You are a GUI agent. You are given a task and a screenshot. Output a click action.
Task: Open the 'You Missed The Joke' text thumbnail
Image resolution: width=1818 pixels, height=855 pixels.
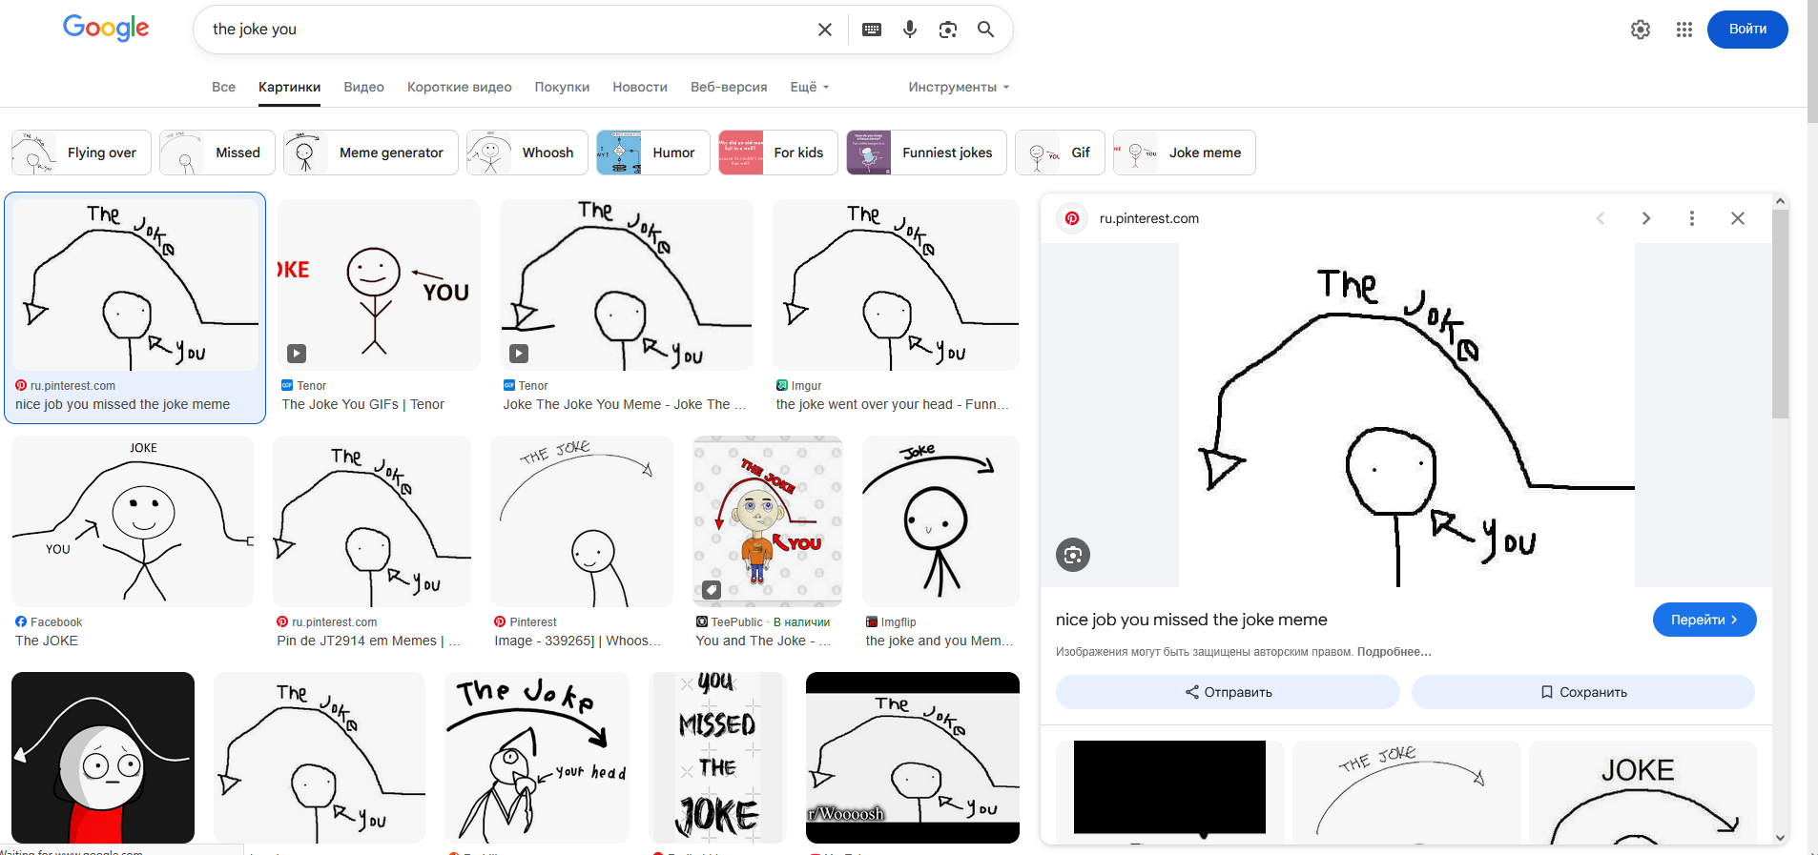717,758
